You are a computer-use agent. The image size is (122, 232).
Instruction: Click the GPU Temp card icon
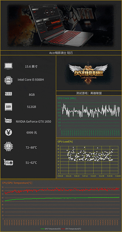pos(9,163)
